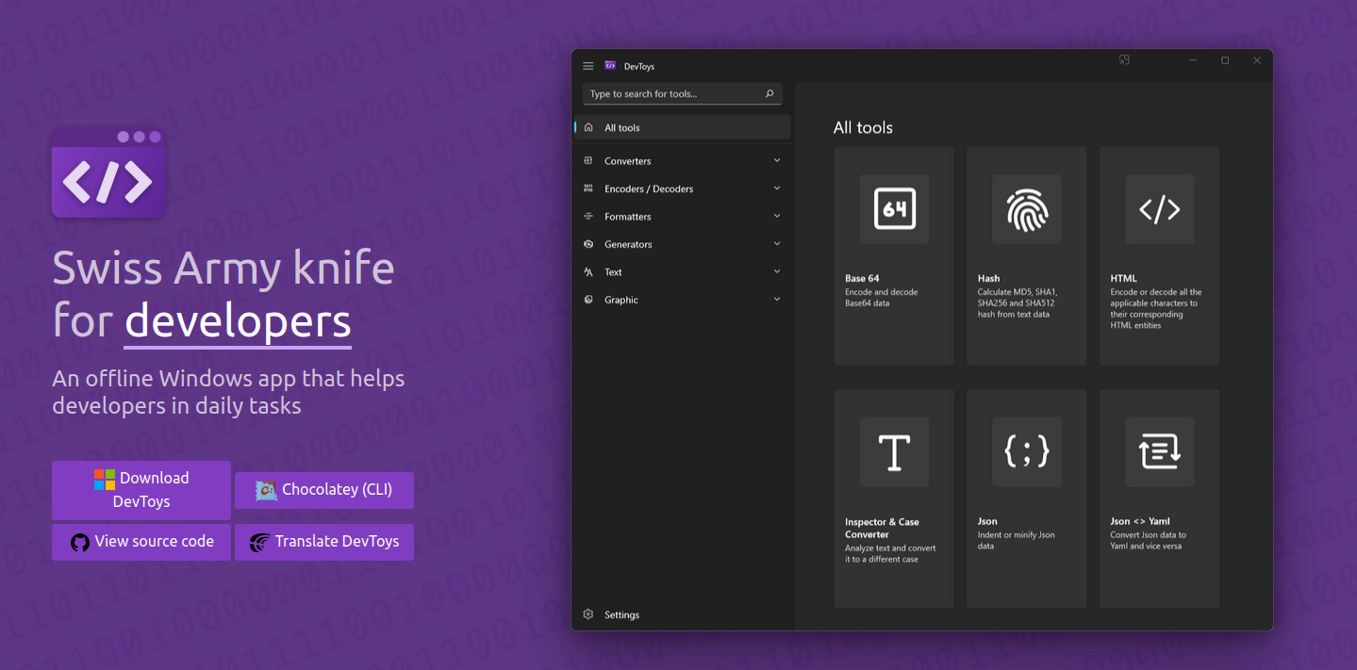This screenshot has height=670, width=1357.
Task: Click the Hash fingerprint icon
Action: point(1027,209)
